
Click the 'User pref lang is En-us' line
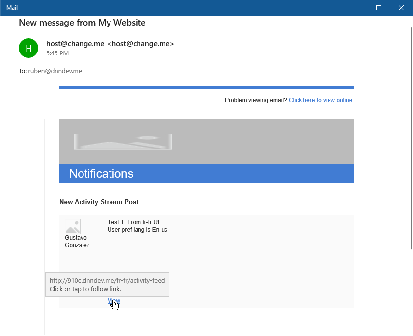(137, 230)
